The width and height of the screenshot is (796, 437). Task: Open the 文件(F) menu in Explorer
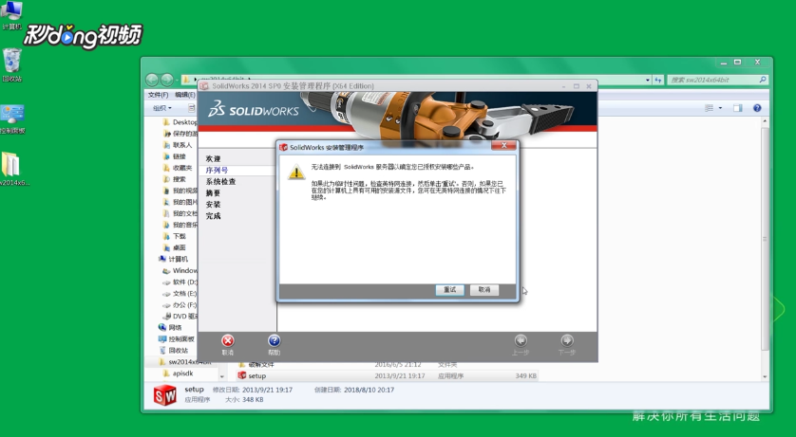tap(158, 95)
